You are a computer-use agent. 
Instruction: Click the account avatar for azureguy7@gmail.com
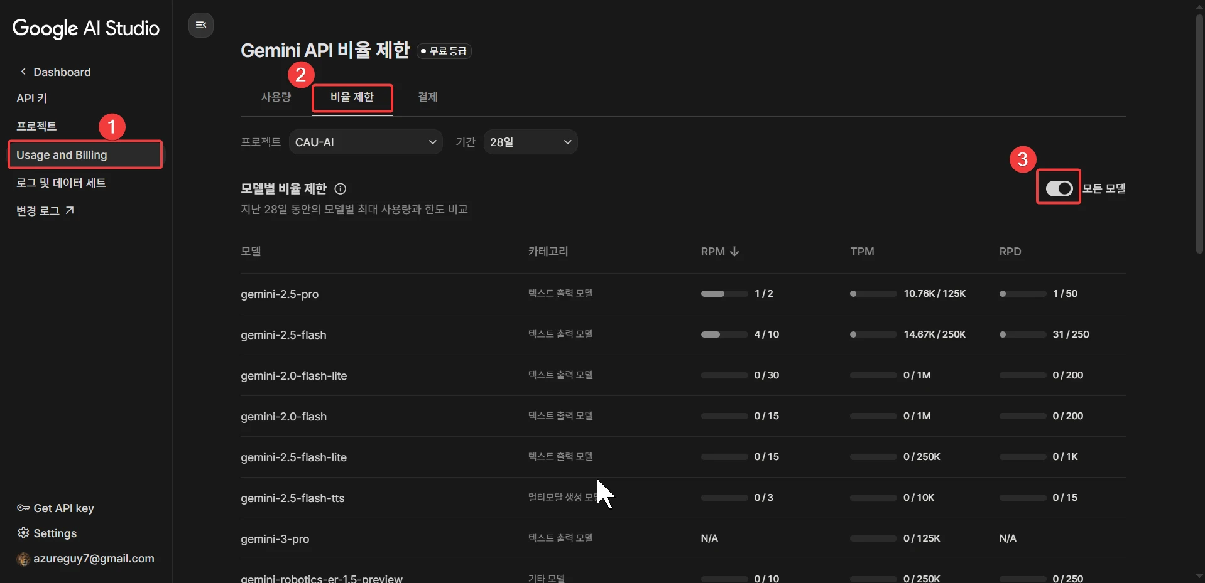[23, 559]
